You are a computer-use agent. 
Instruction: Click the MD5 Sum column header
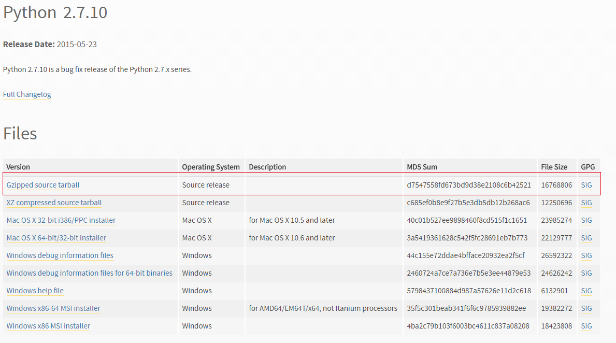tap(422, 167)
